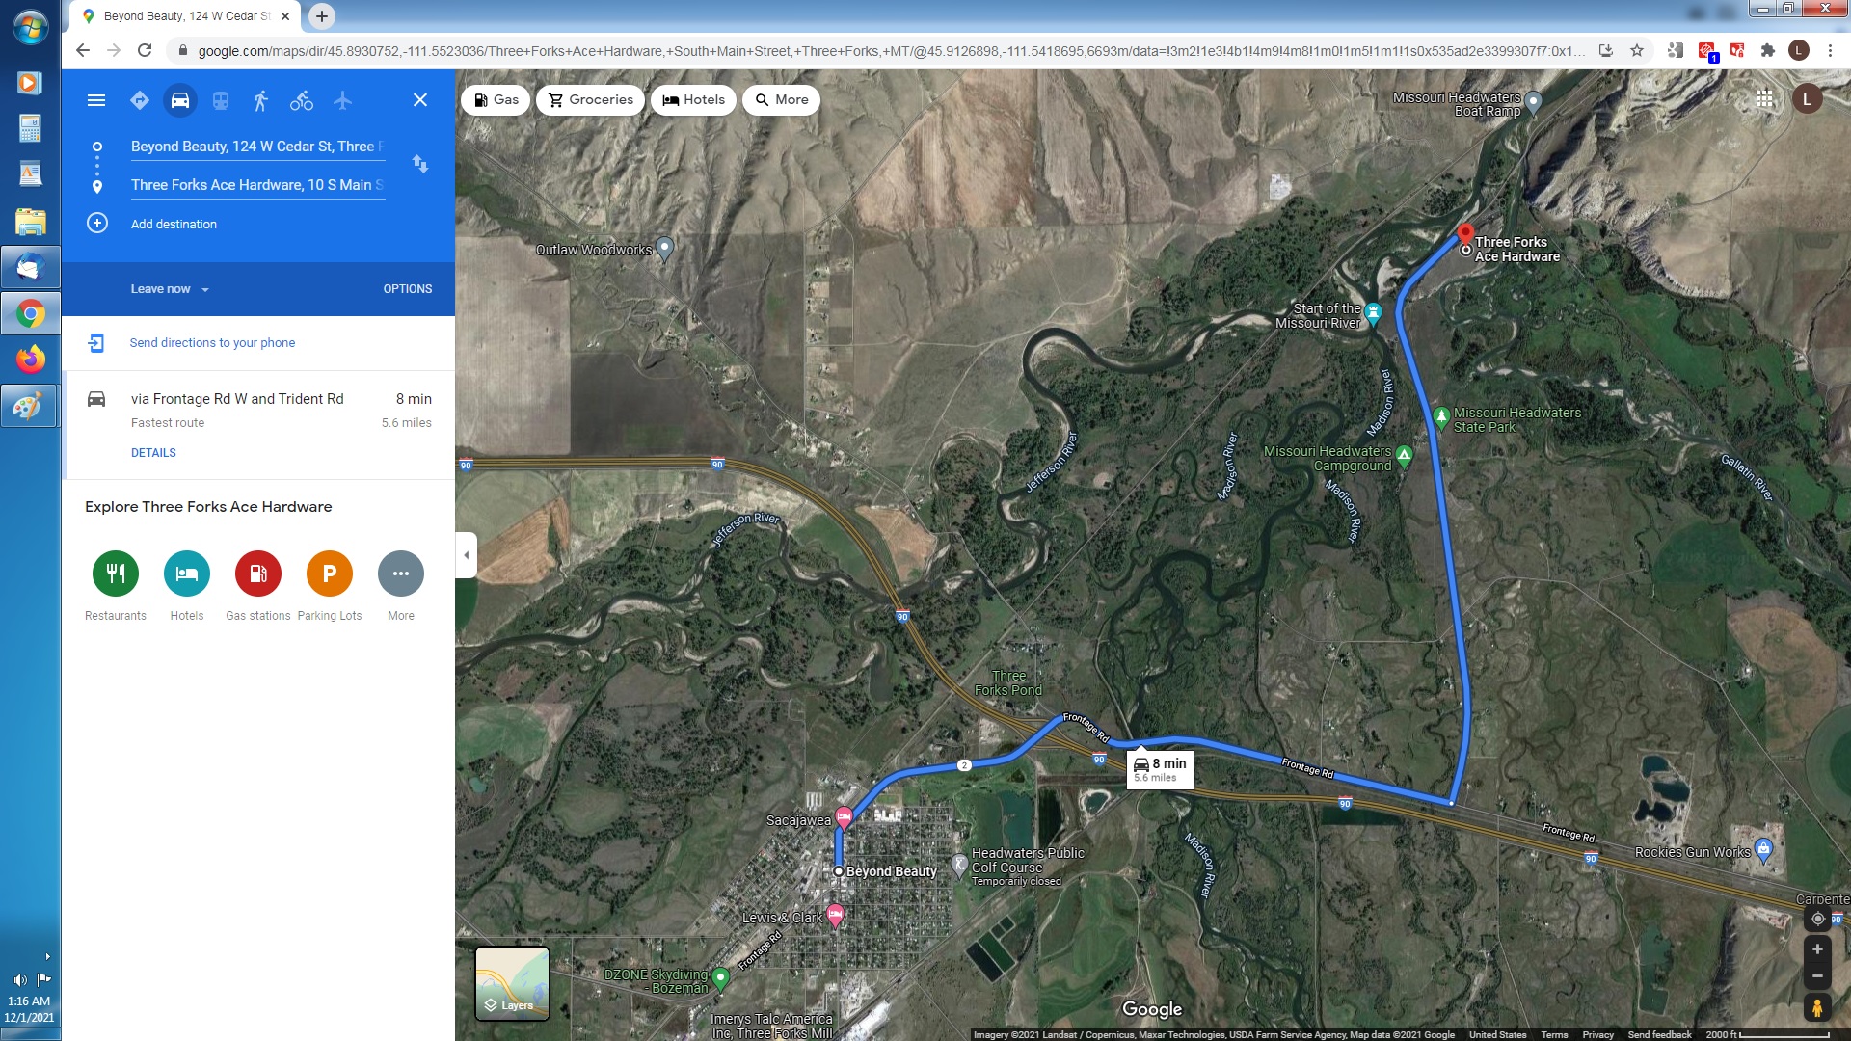Open Pegman Street View control
Image resolution: width=1851 pixels, height=1041 pixels.
(x=1817, y=1008)
